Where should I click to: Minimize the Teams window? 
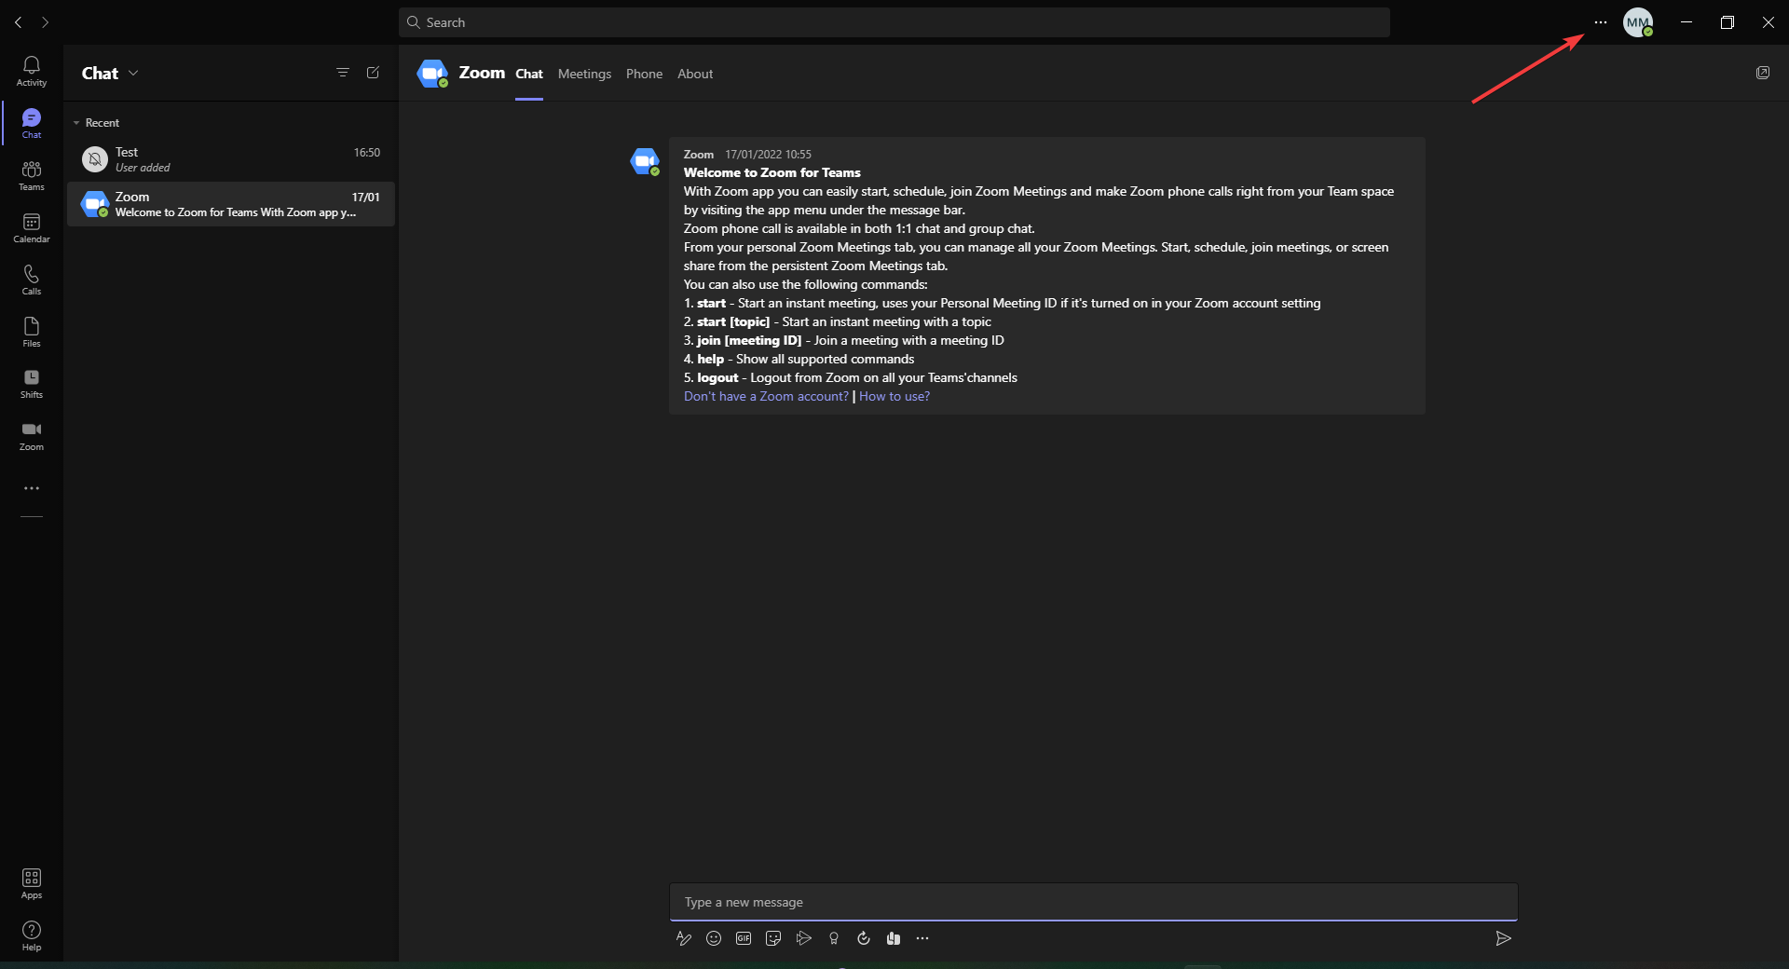tap(1687, 22)
